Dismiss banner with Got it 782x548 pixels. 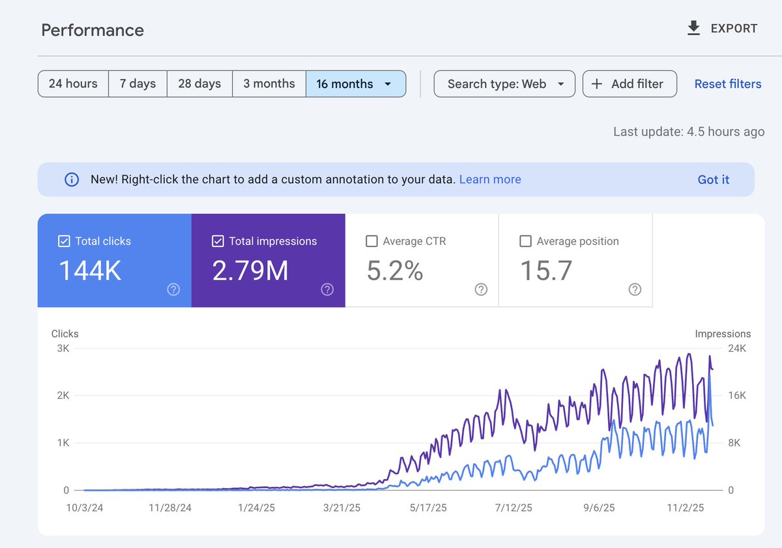tap(714, 180)
